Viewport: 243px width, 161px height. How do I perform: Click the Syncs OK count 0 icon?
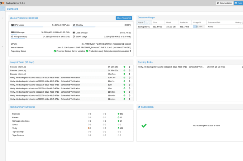(118, 124)
